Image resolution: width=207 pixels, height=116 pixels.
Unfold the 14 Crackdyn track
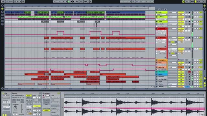point(157,79)
